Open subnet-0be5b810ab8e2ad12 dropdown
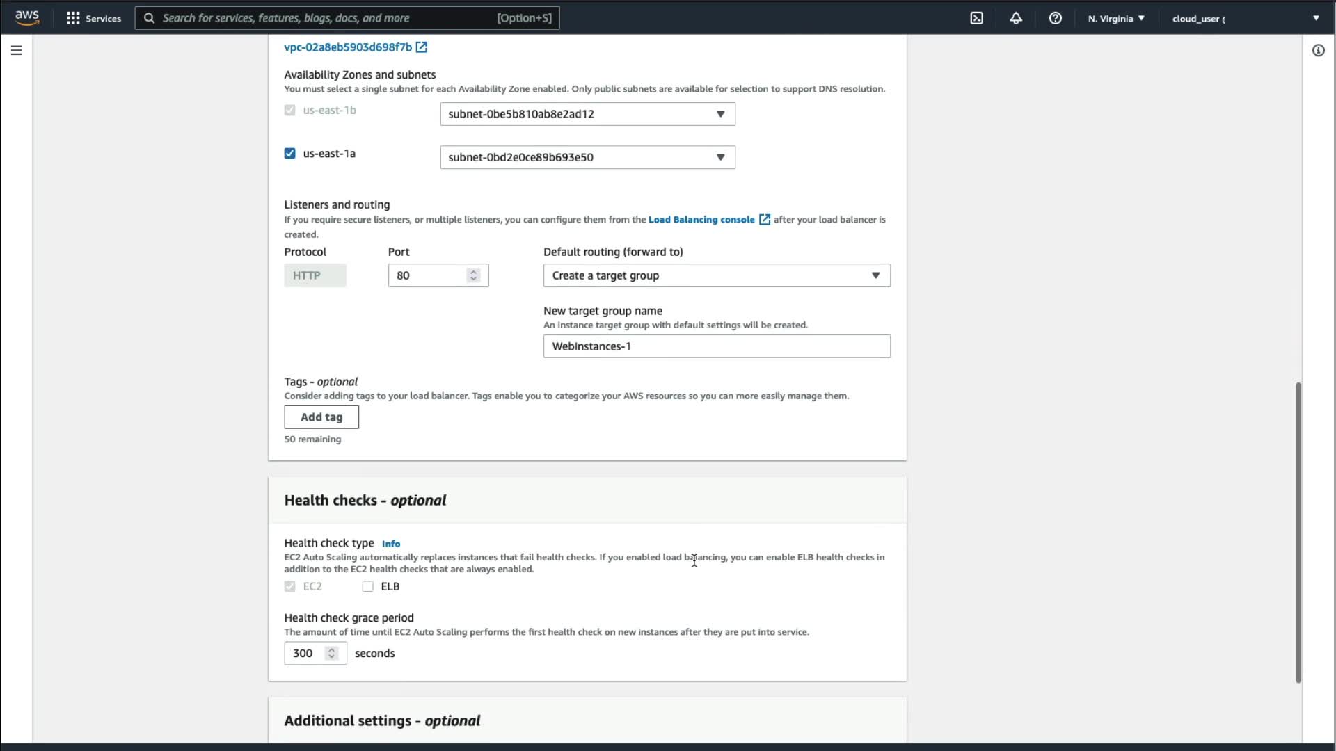The image size is (1336, 751). coord(587,114)
